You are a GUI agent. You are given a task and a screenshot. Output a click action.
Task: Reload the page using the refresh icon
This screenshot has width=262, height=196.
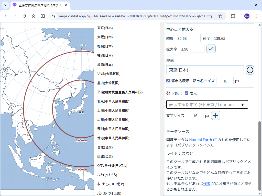pyautogui.click(x=24, y=16)
